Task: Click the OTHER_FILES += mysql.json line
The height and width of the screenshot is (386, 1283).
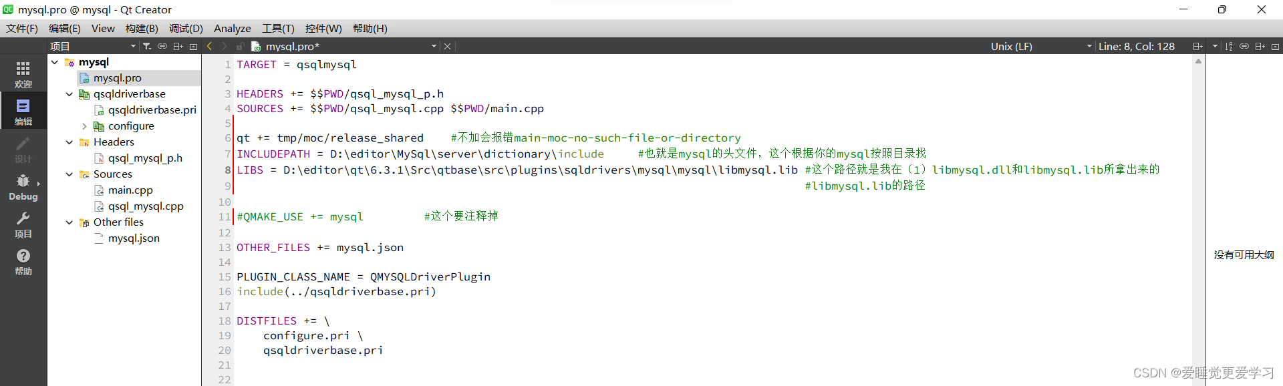Action: tap(320, 248)
